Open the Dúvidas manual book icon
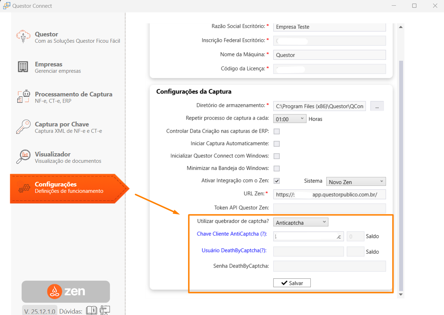 (x=91, y=310)
